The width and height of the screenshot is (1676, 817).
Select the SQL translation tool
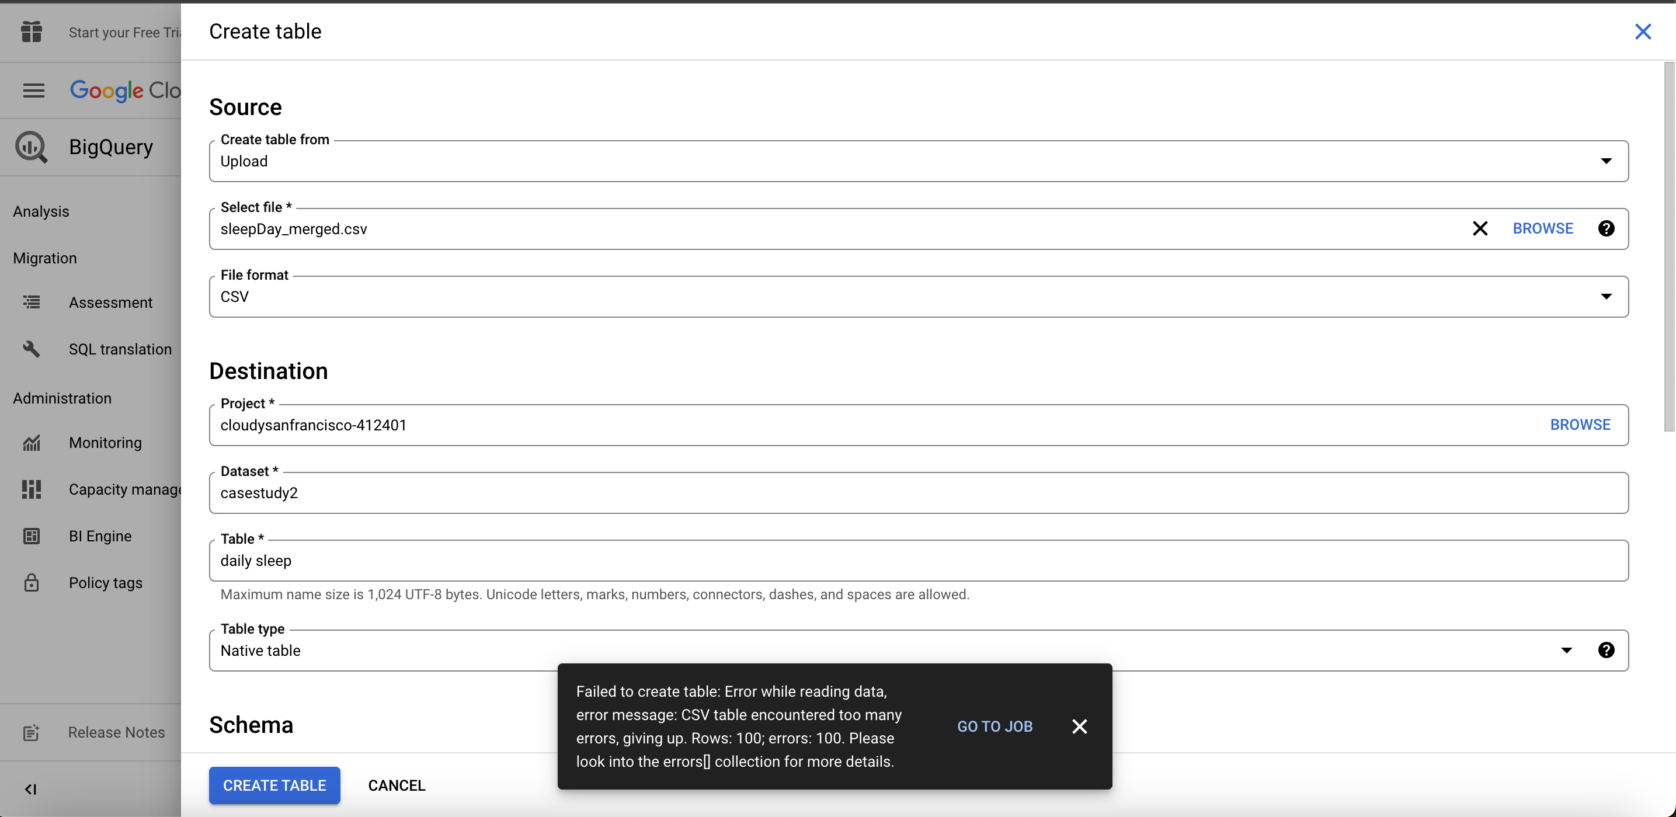coord(120,349)
